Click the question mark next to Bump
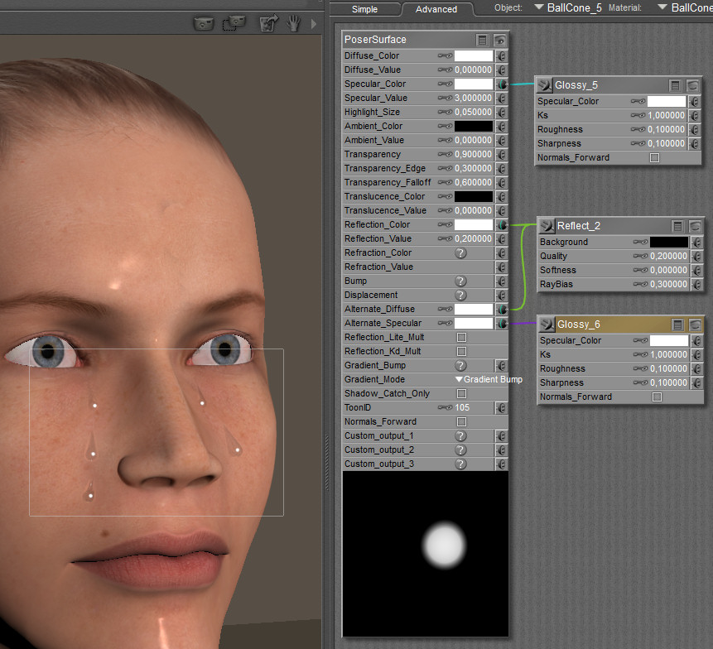Viewport: 713px width, 649px height. 461,281
